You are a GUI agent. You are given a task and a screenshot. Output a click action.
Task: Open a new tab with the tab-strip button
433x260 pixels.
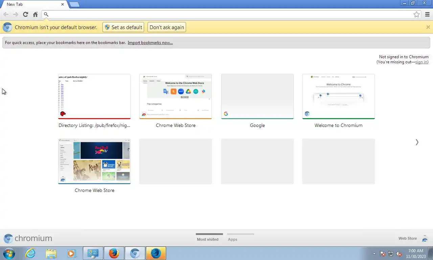tap(74, 4)
